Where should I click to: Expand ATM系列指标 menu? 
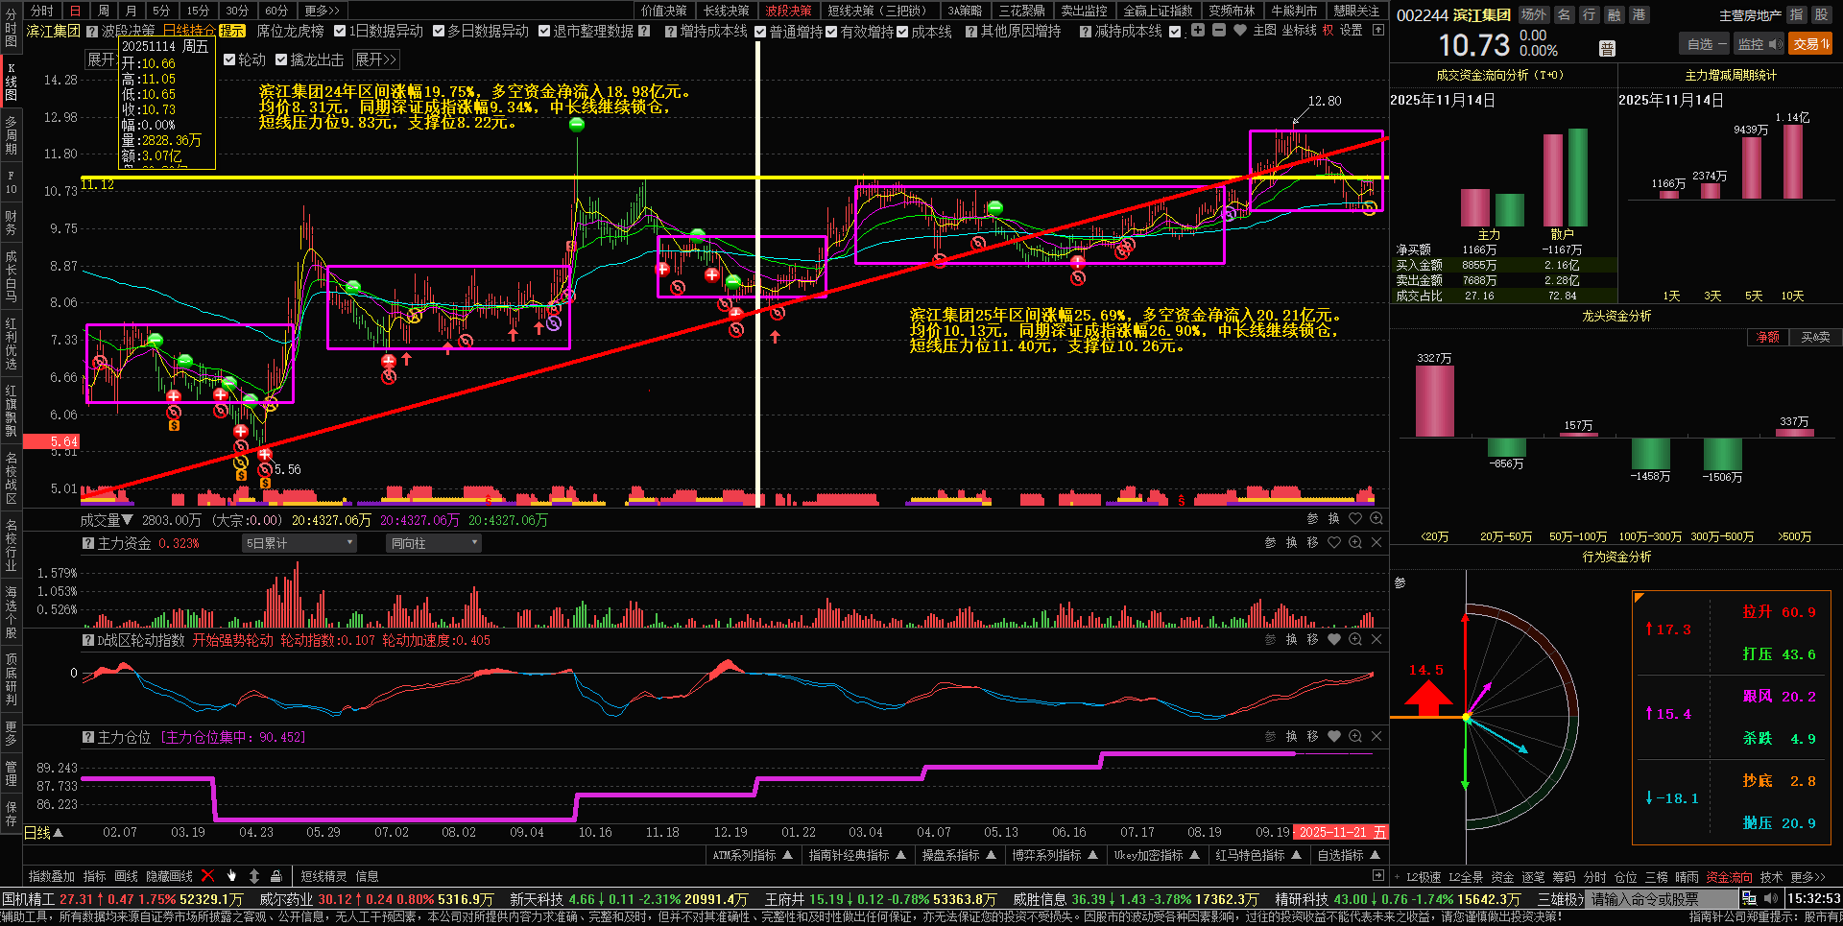pos(753,855)
